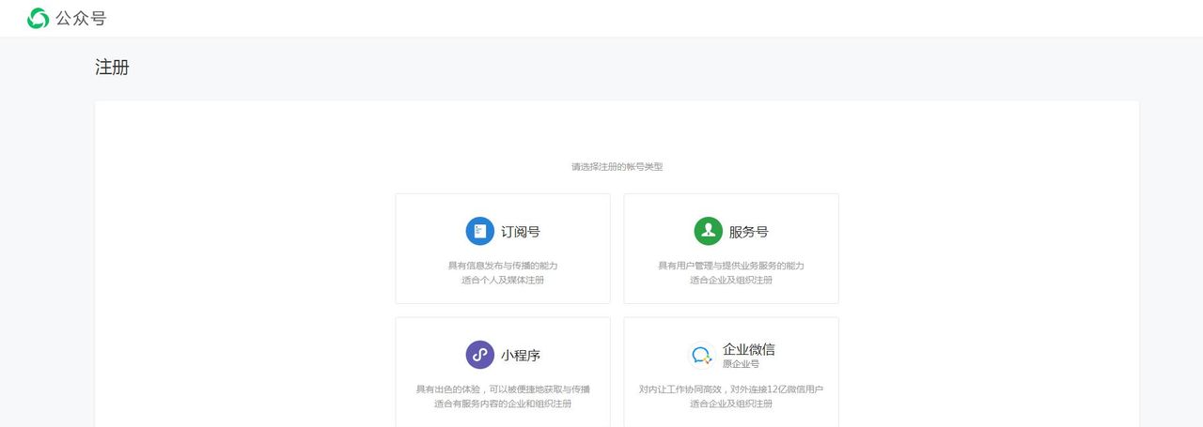Click the green 服务号 person icon
The height and width of the screenshot is (427, 1203).
(x=709, y=231)
